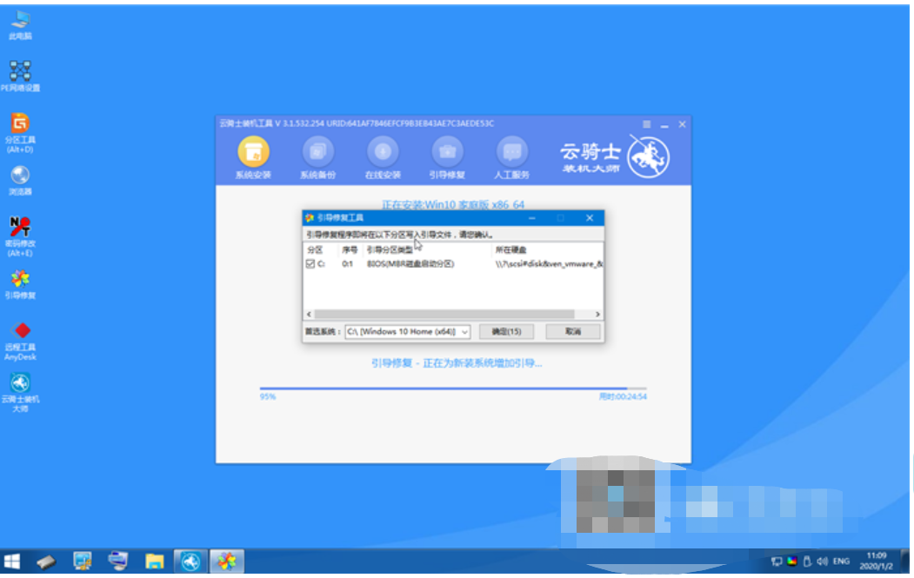
Task: Select the 系统安装 toolbar icon
Action: click(x=254, y=158)
